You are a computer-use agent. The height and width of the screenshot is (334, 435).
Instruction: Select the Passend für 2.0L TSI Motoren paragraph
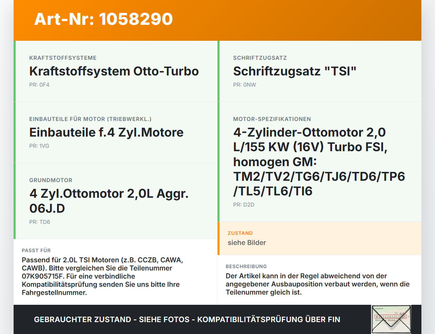coord(102,276)
